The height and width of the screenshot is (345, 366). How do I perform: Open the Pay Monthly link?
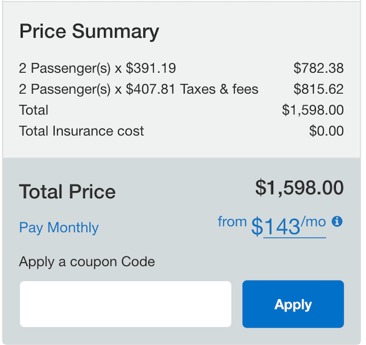pos(59,227)
